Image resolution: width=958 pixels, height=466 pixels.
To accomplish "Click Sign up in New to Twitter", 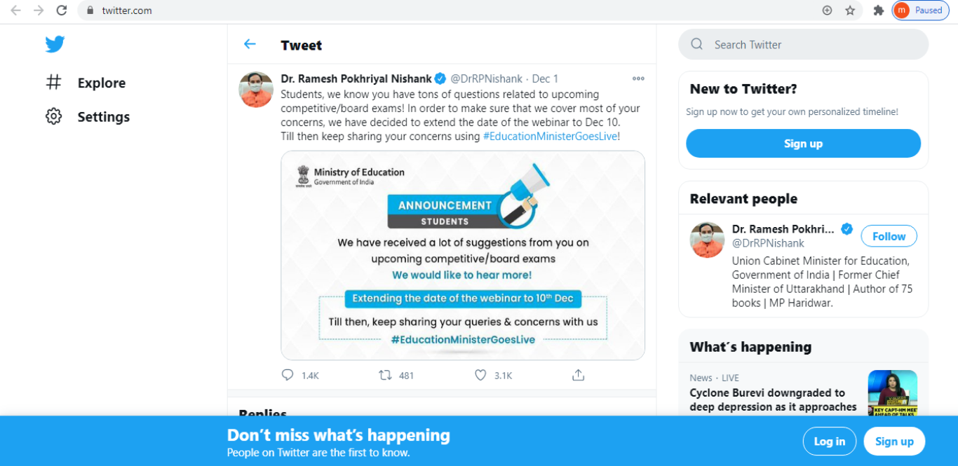I will pyautogui.click(x=803, y=144).
